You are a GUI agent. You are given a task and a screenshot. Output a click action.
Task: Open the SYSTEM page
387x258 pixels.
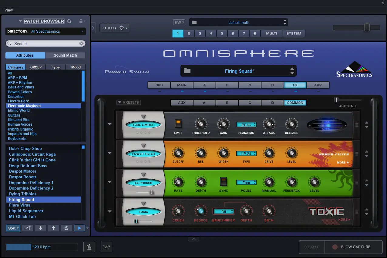pyautogui.click(x=294, y=33)
